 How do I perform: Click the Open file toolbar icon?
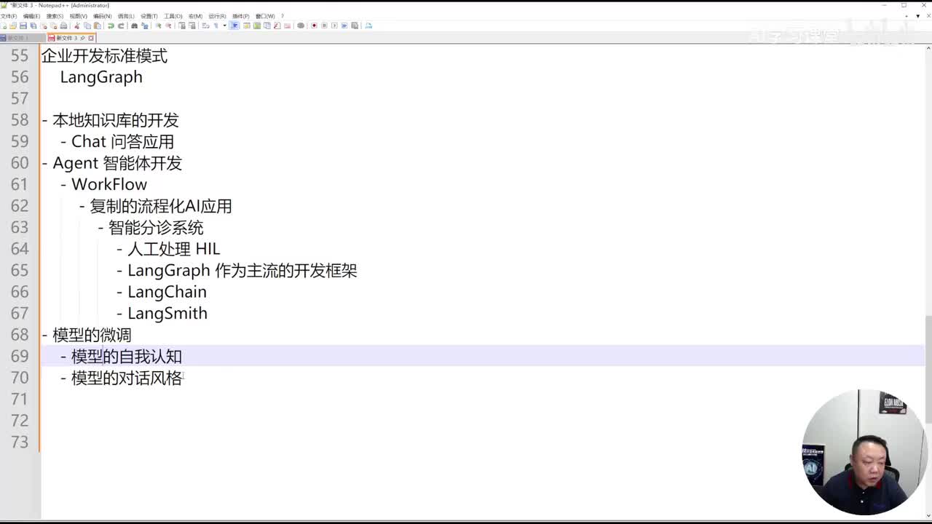(x=13, y=25)
